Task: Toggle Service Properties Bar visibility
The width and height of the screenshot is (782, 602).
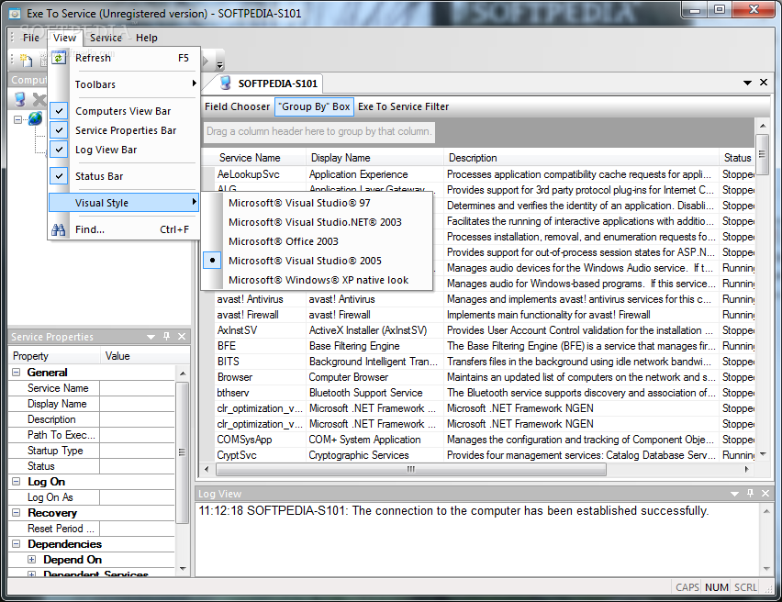Action: click(124, 130)
